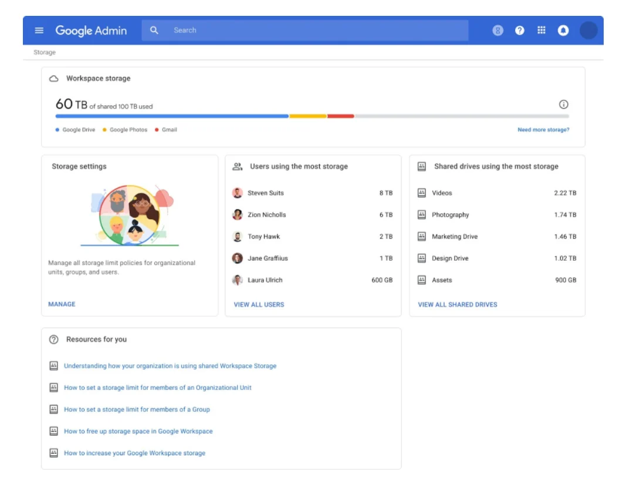
Task: Click MANAGE under Storage settings
Action: click(62, 304)
